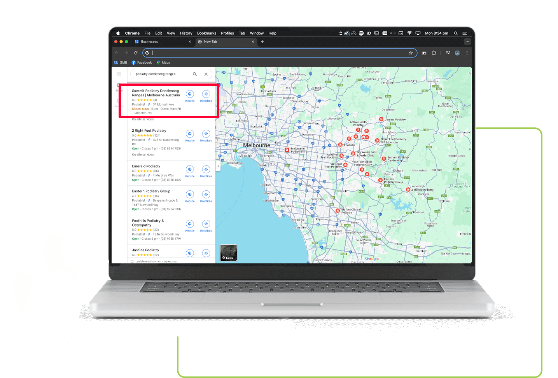Open the 2 Right Feet Podiatry listing

pos(149,131)
